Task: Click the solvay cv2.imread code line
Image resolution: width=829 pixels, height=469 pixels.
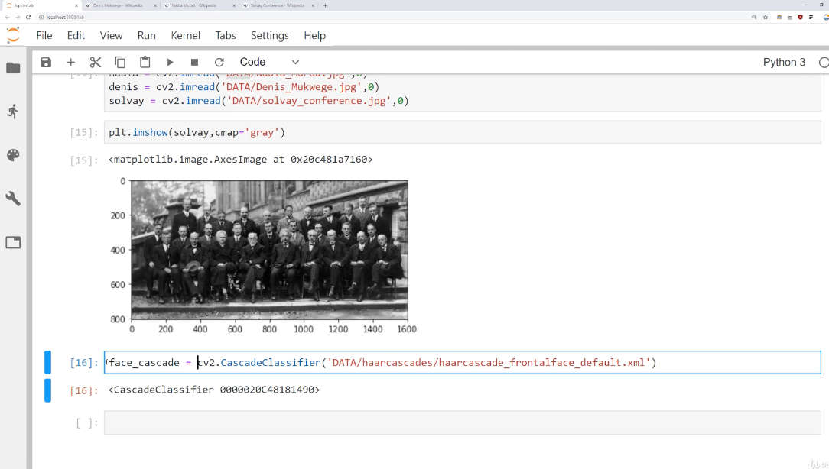Action: pyautogui.click(x=258, y=100)
